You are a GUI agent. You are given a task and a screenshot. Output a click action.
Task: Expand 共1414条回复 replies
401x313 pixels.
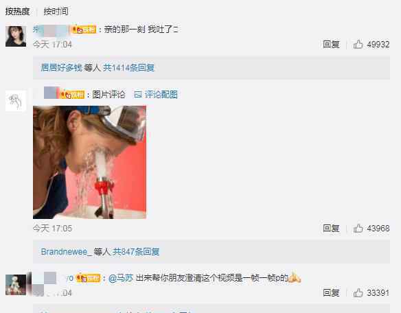128,68
